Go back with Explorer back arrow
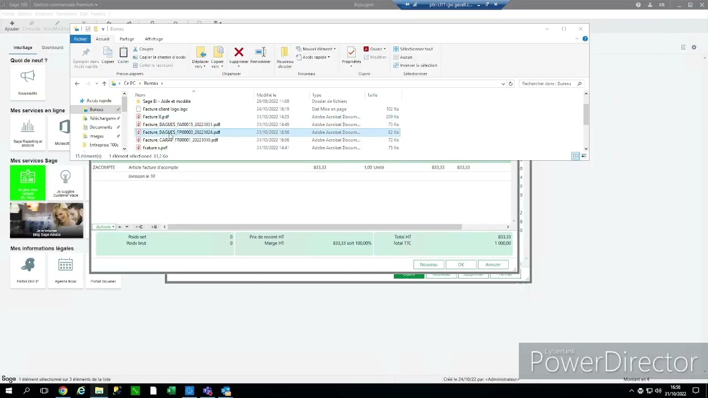The image size is (708, 398). (x=77, y=83)
